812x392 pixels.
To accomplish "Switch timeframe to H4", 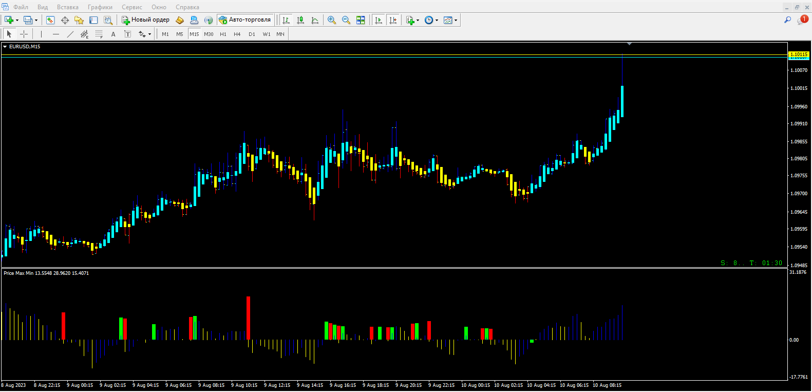I will (x=237, y=34).
